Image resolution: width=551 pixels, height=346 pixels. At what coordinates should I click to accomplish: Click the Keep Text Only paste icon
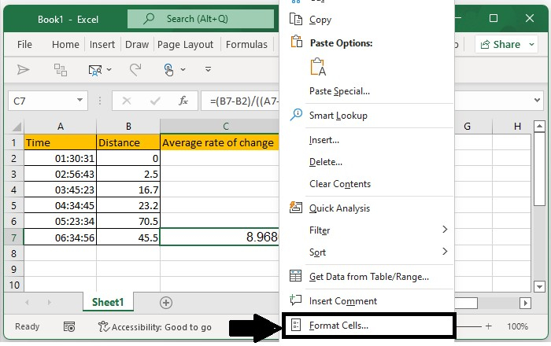point(318,67)
